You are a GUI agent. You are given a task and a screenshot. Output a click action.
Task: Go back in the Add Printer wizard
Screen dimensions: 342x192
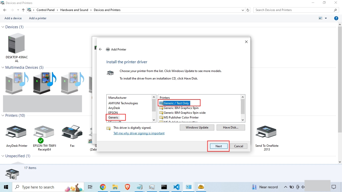100,49
